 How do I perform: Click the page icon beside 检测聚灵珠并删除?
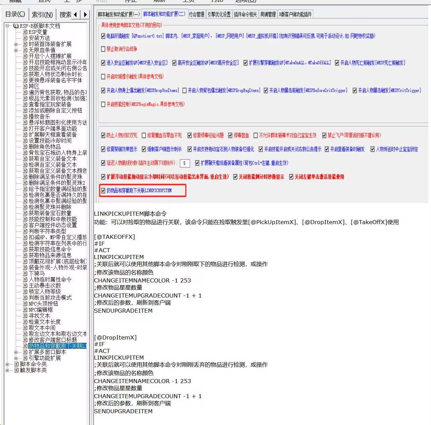click(25, 207)
